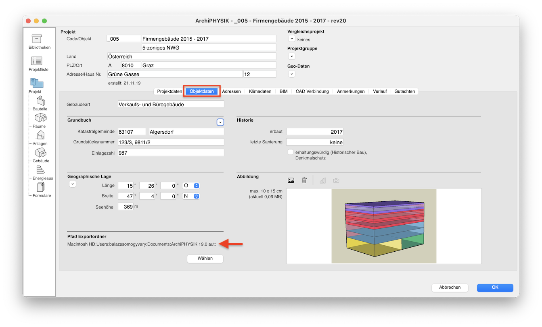The width and height of the screenshot is (542, 327).
Task: Switch to the Anmerkungen tab
Action: coord(351,91)
